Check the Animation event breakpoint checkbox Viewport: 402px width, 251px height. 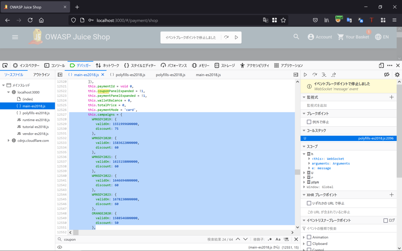click(309, 237)
